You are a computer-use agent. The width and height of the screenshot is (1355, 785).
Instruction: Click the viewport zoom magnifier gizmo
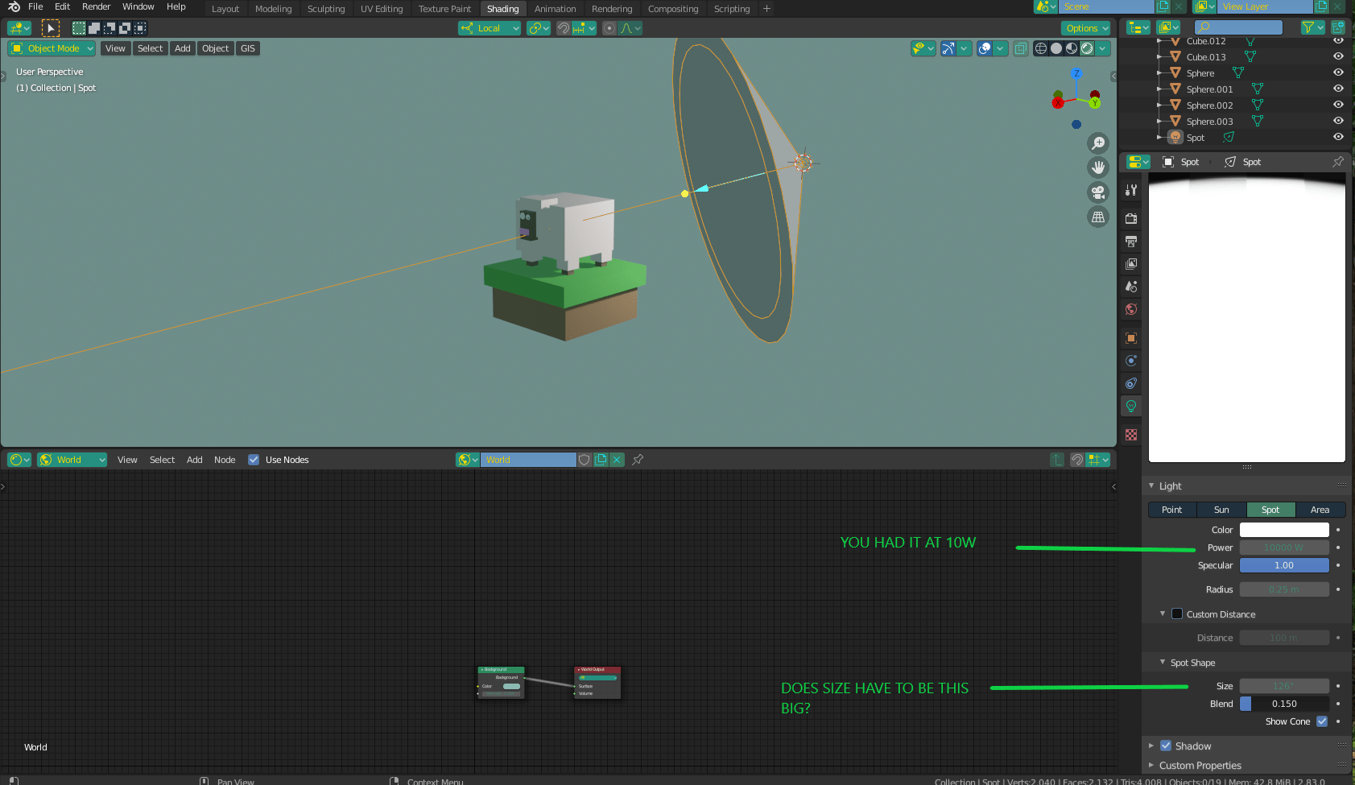click(x=1098, y=143)
